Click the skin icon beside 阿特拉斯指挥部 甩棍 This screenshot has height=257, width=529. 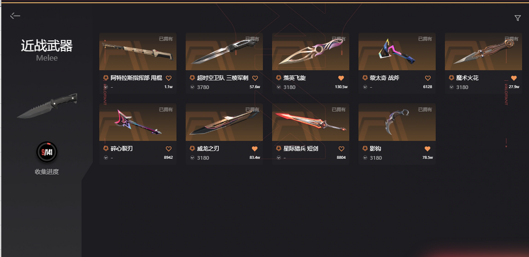coord(106,78)
